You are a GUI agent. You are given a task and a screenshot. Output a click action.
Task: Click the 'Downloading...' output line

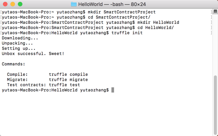click(x=20, y=38)
